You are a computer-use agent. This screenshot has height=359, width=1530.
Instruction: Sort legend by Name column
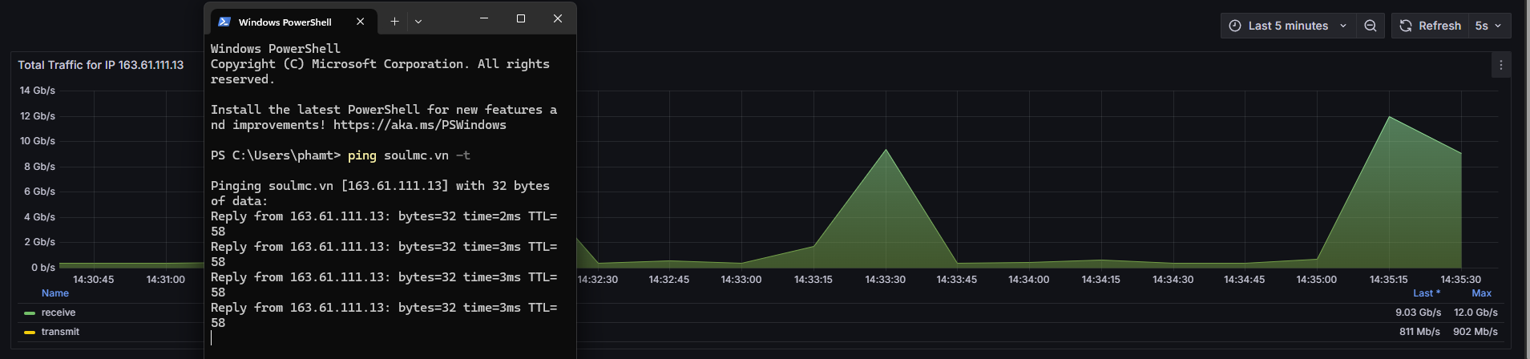tap(55, 293)
